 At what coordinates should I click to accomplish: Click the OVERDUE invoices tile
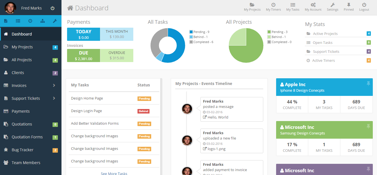[x=117, y=55]
